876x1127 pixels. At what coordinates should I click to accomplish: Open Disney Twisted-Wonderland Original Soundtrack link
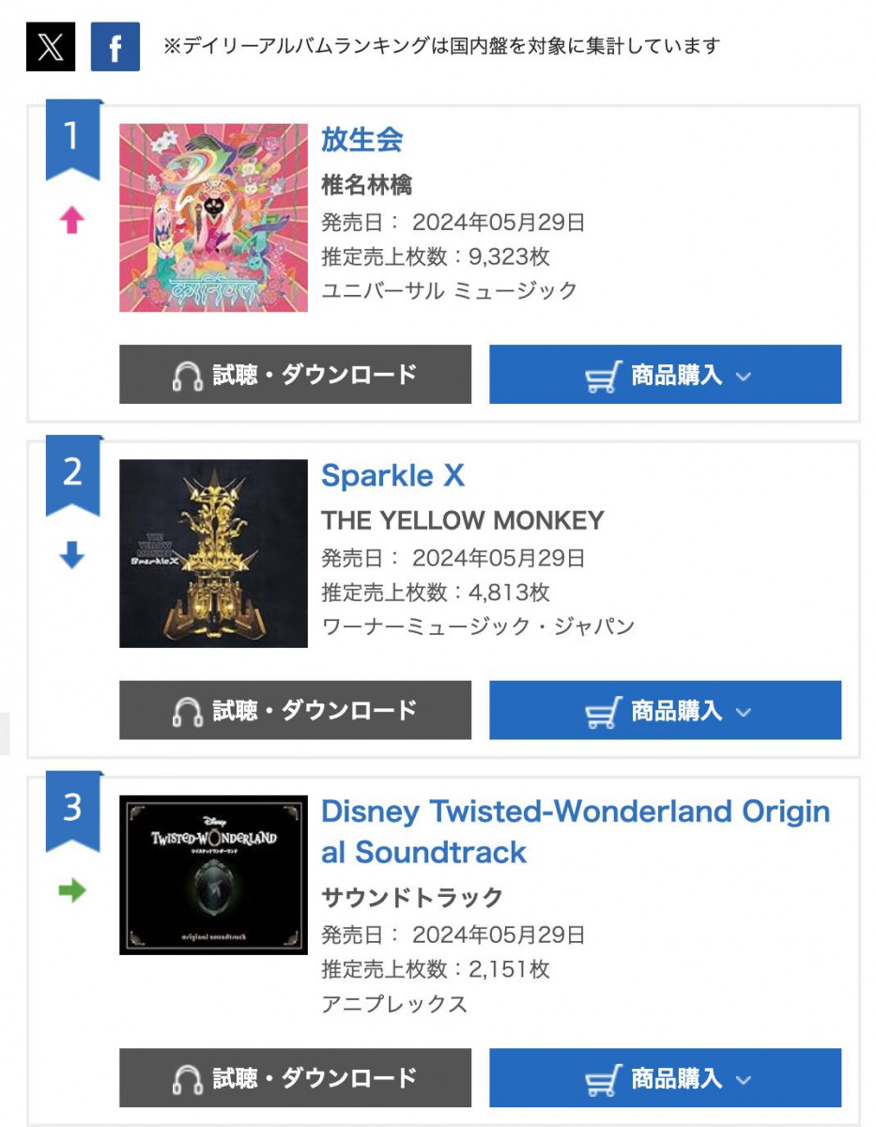pos(575,831)
